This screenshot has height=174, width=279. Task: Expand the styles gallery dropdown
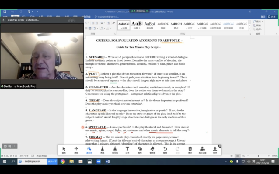click(x=249, y=29)
